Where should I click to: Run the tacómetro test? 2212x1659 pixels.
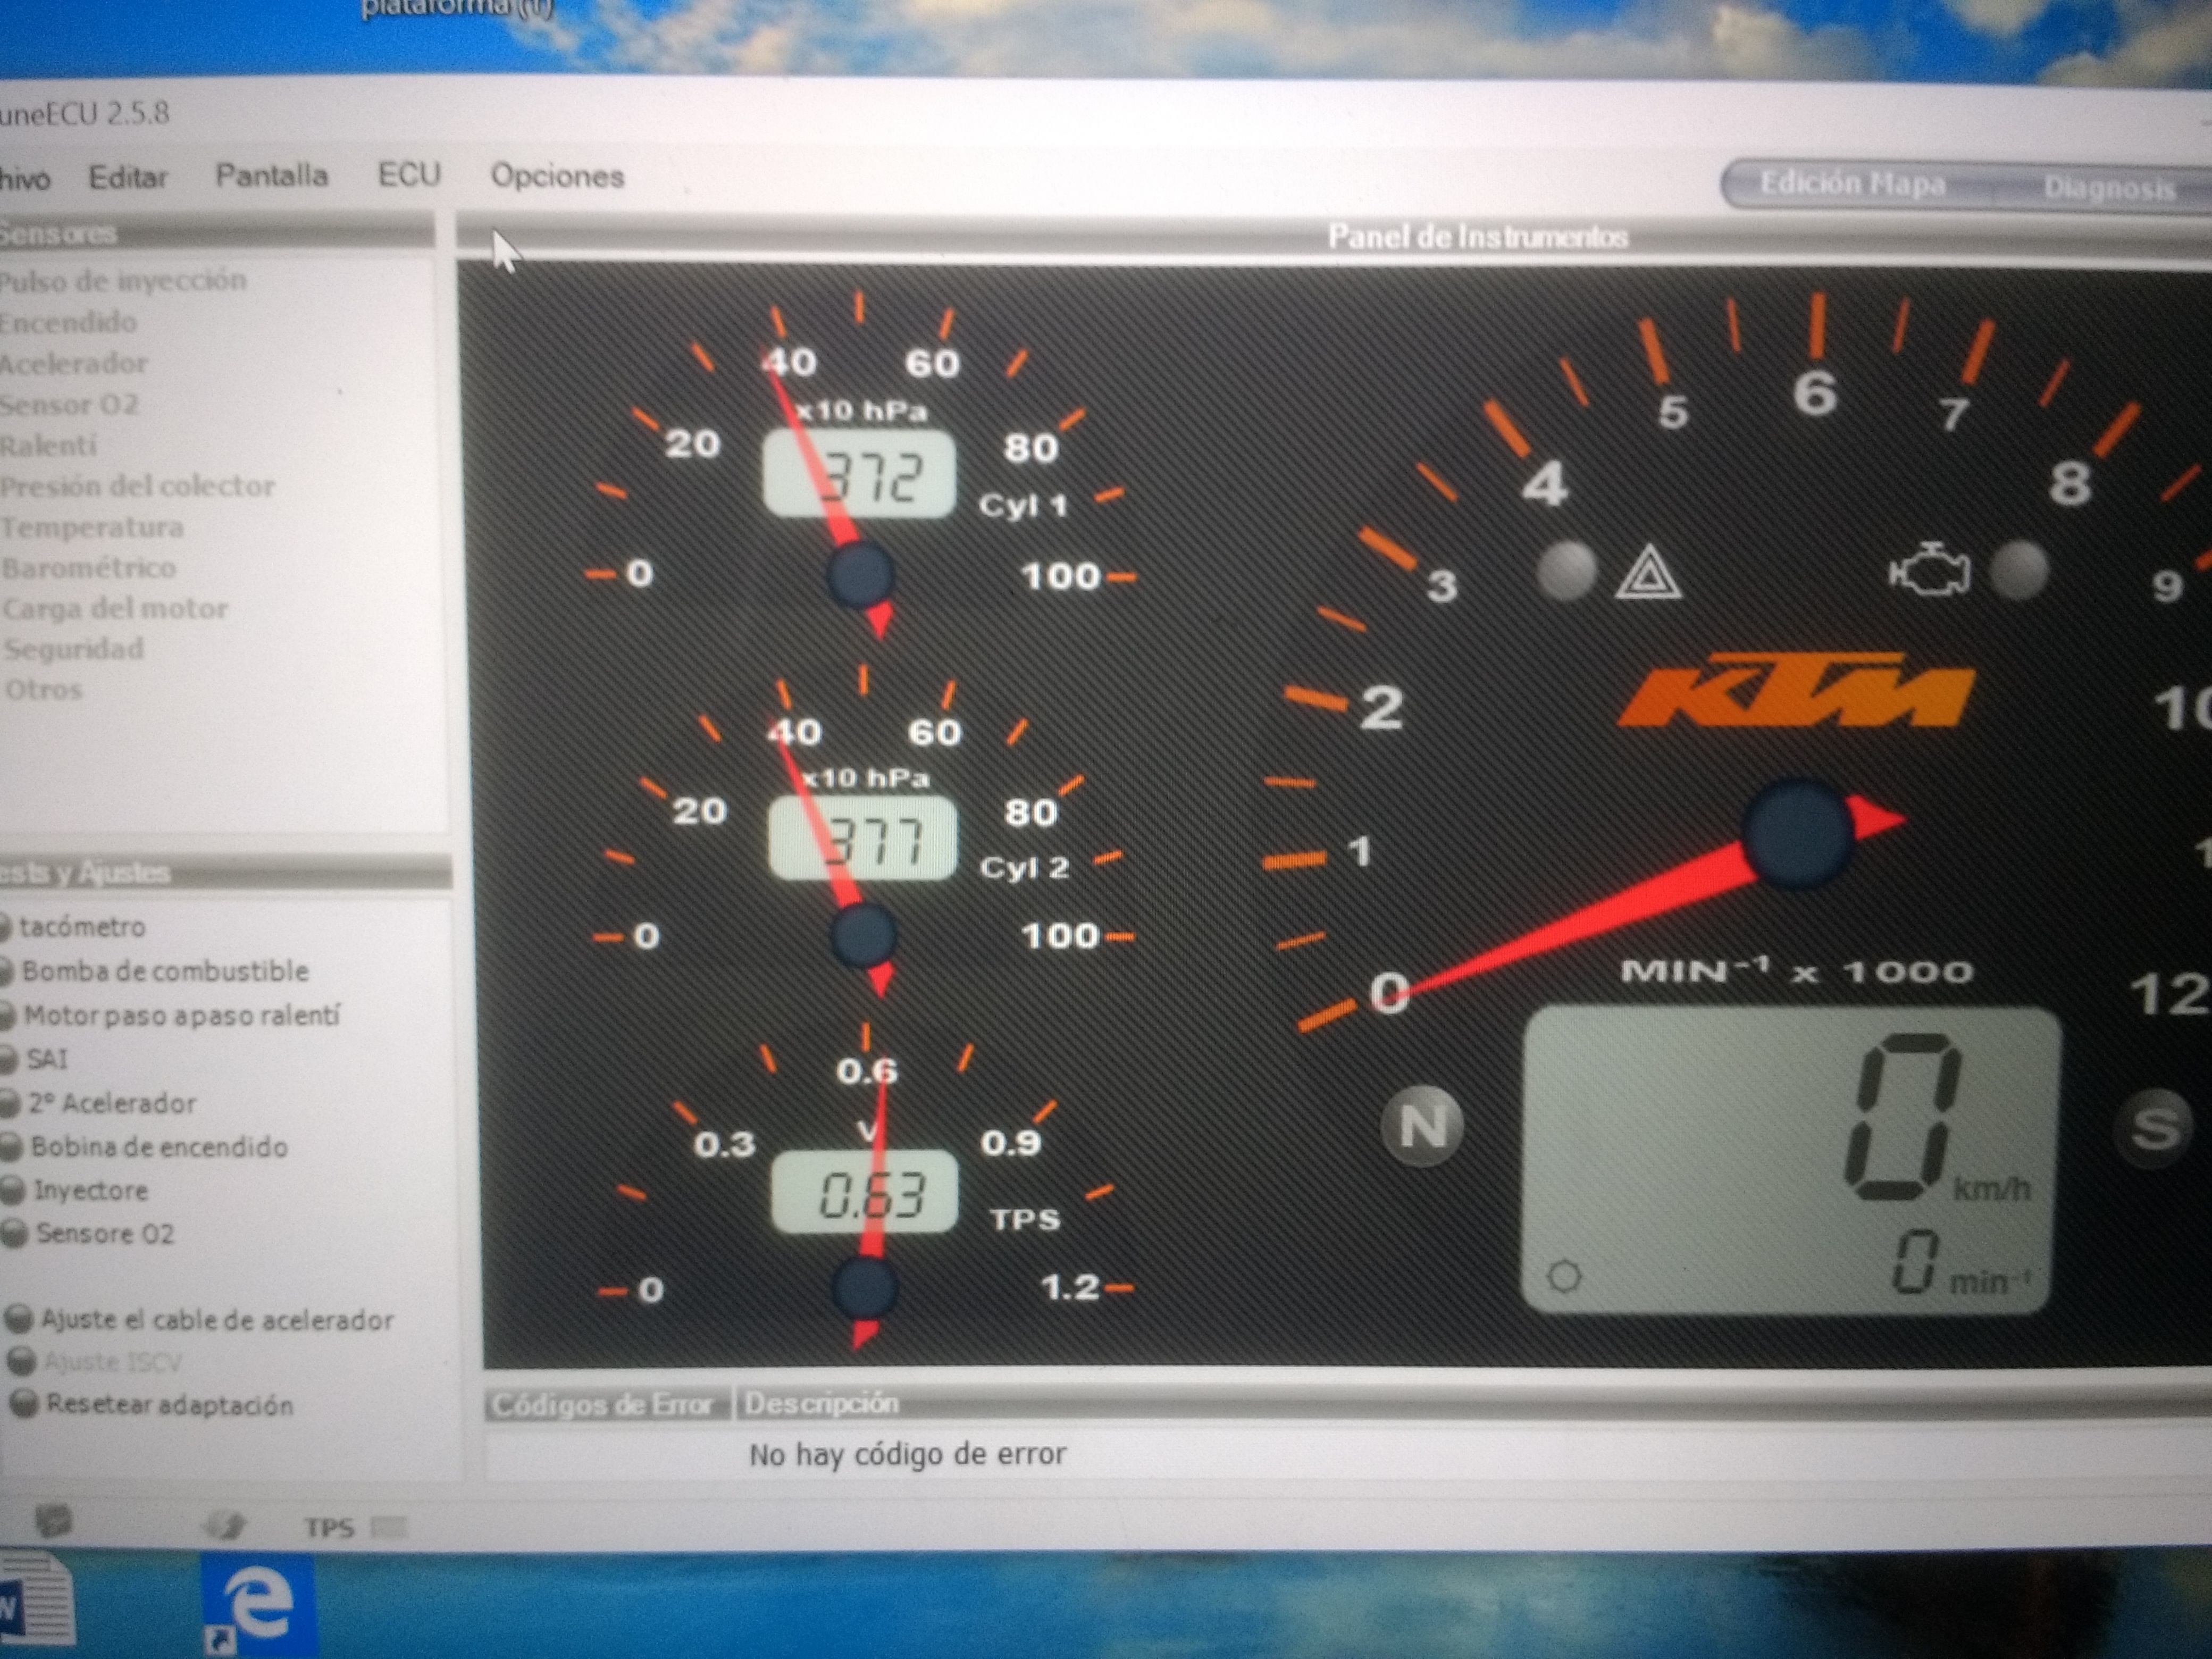(82, 927)
